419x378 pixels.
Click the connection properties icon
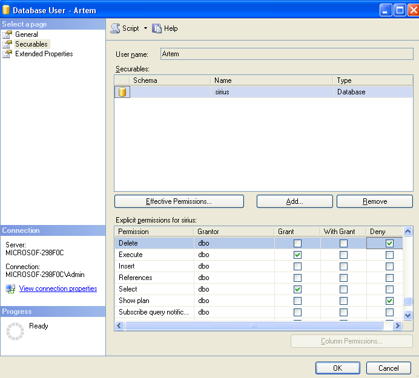tap(10, 289)
